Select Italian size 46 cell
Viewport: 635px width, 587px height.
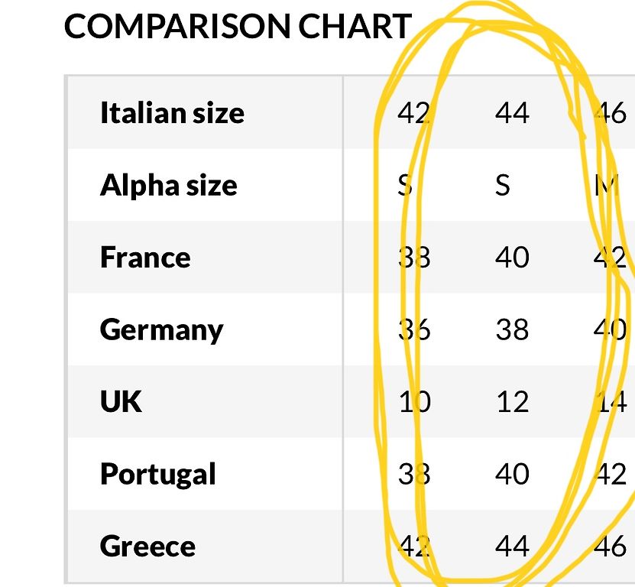coord(610,112)
